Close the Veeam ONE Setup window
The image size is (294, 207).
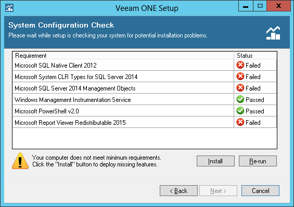pos(278,6)
